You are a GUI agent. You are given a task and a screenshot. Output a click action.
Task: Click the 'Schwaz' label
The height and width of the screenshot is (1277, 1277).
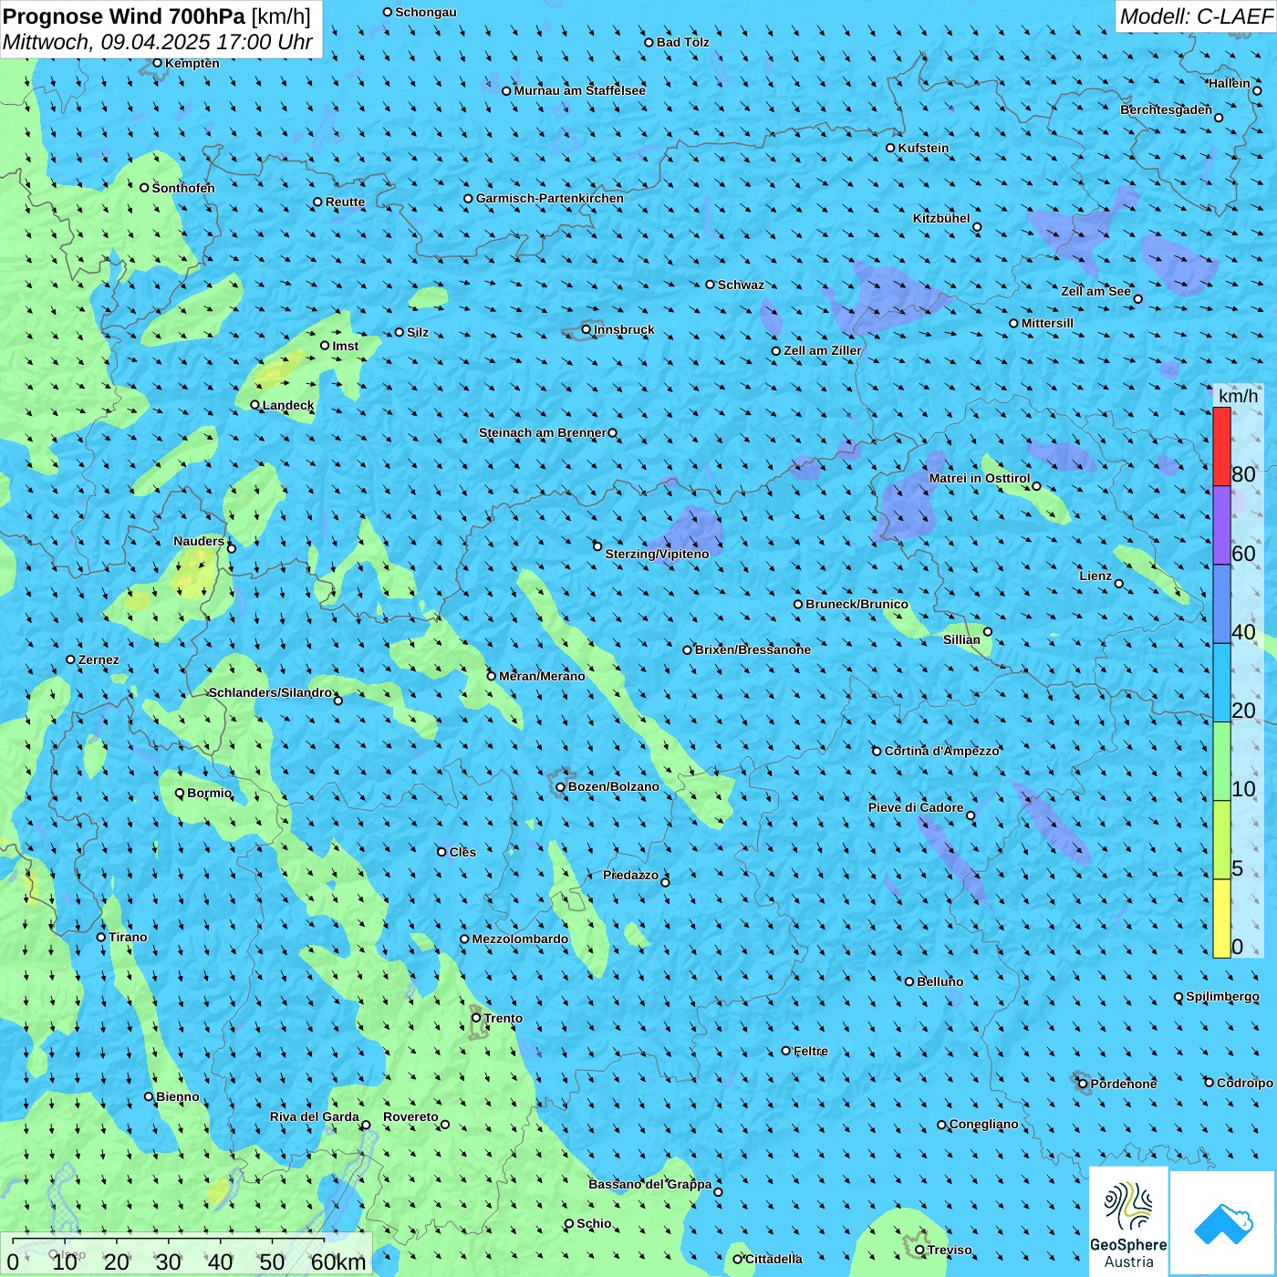coord(741,285)
